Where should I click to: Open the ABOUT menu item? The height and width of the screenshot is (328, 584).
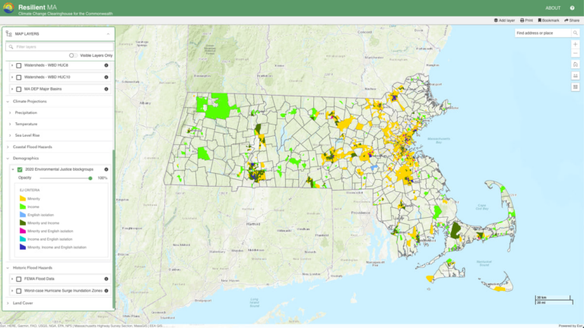click(553, 8)
